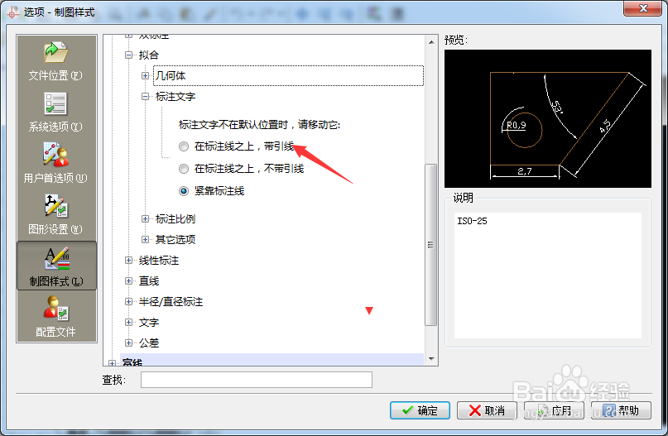Image resolution: width=668 pixels, height=436 pixels.
Task: Open the 系统选项 icon in sidebar
Action: click(x=55, y=103)
